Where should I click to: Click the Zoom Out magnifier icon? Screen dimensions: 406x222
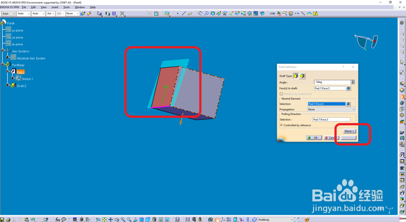[x=129, y=220]
